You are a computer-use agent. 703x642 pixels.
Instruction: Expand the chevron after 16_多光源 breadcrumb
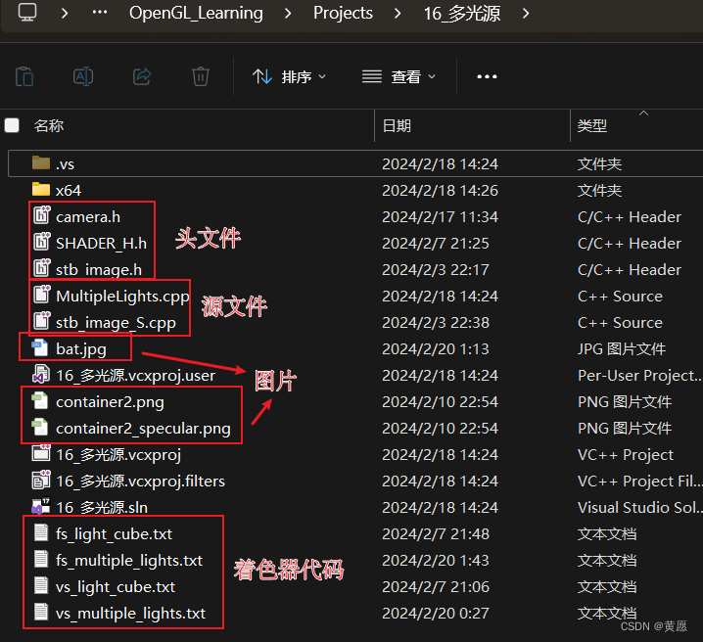pos(526,13)
